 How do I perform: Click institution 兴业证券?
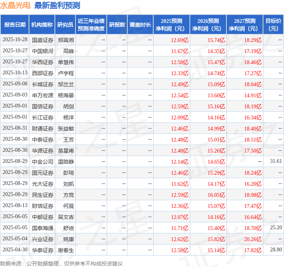pos(43,239)
